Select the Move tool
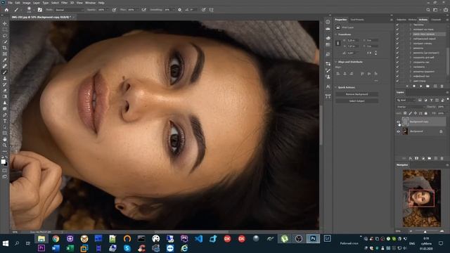The image size is (450, 253). 5,23
